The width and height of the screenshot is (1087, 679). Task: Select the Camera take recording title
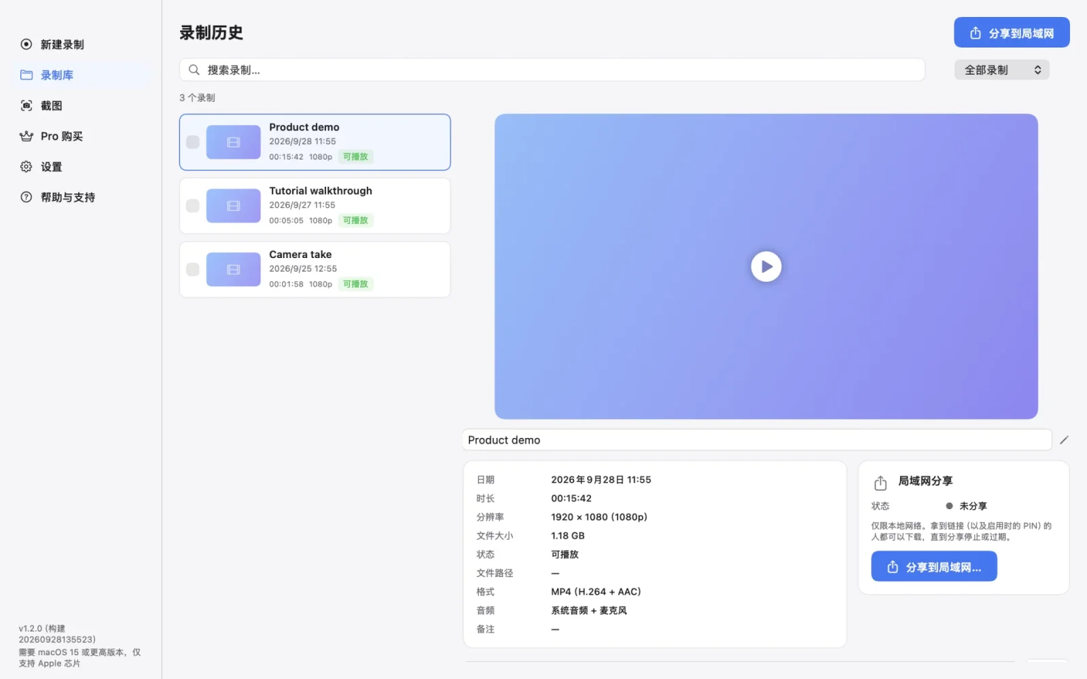tap(300, 255)
